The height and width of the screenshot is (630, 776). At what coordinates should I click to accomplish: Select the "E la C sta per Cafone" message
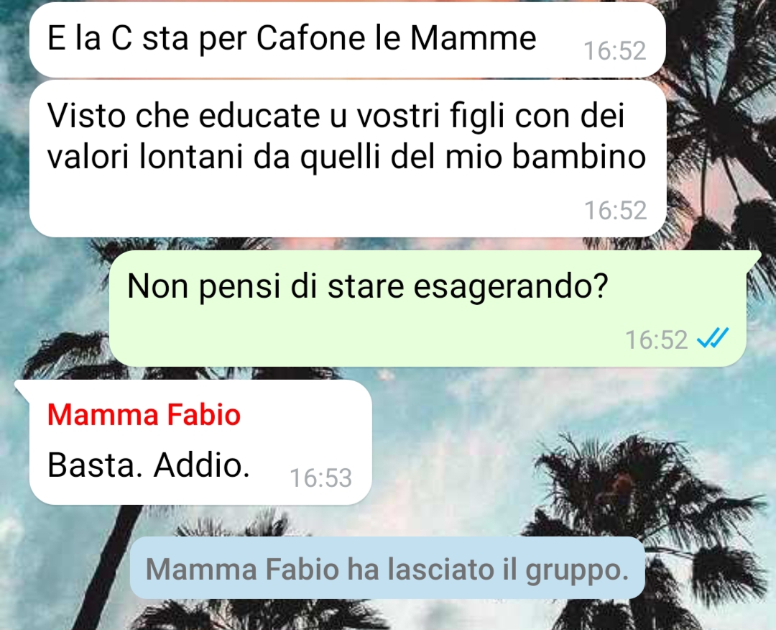347,40
